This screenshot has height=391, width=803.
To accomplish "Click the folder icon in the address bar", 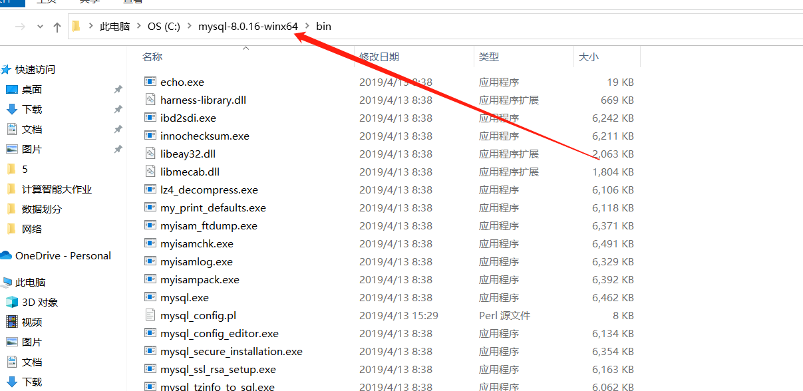I will click(x=77, y=26).
